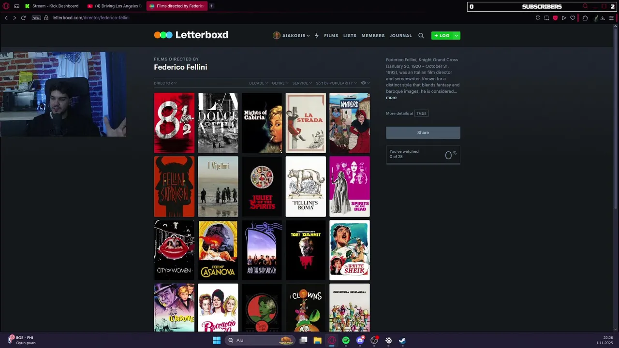
Task: Click the Letterboxd logo
Action: 191,35
